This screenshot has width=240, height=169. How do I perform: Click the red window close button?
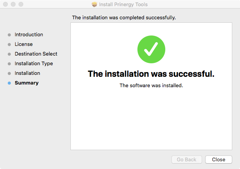point(5,5)
